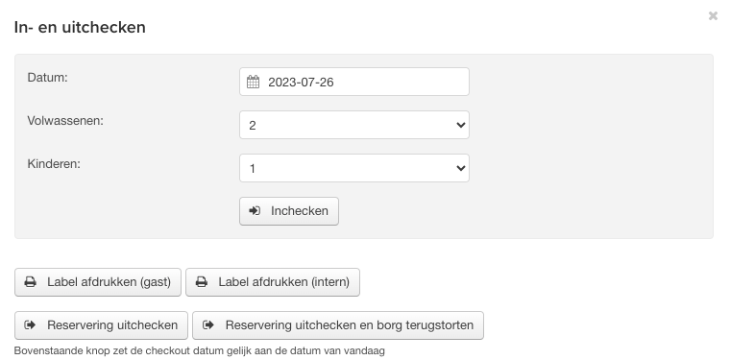Click exit icon on borg terugstorten button
The height and width of the screenshot is (360, 730).
coord(208,324)
